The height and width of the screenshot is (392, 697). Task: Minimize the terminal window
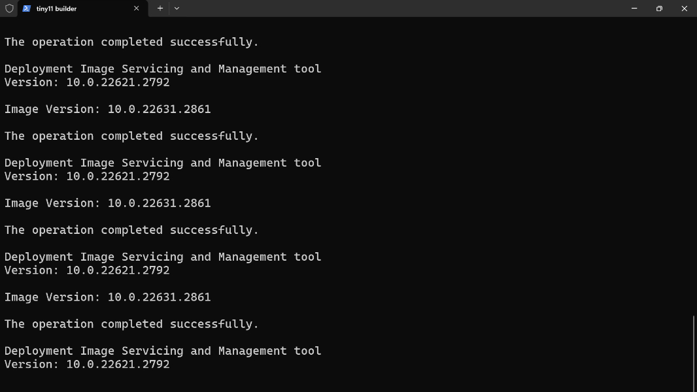(634, 8)
